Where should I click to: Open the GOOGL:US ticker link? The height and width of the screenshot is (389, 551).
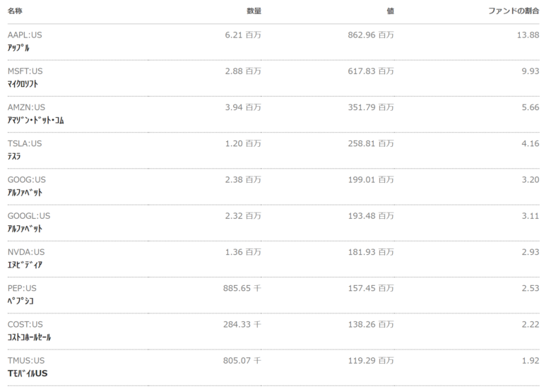point(29,216)
